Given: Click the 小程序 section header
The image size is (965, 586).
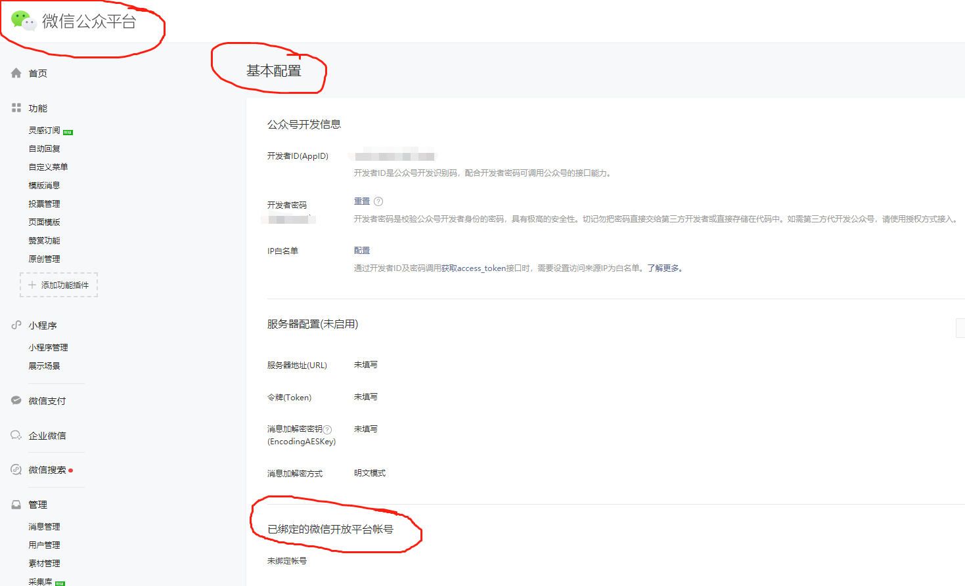Looking at the screenshot, I should 43,325.
